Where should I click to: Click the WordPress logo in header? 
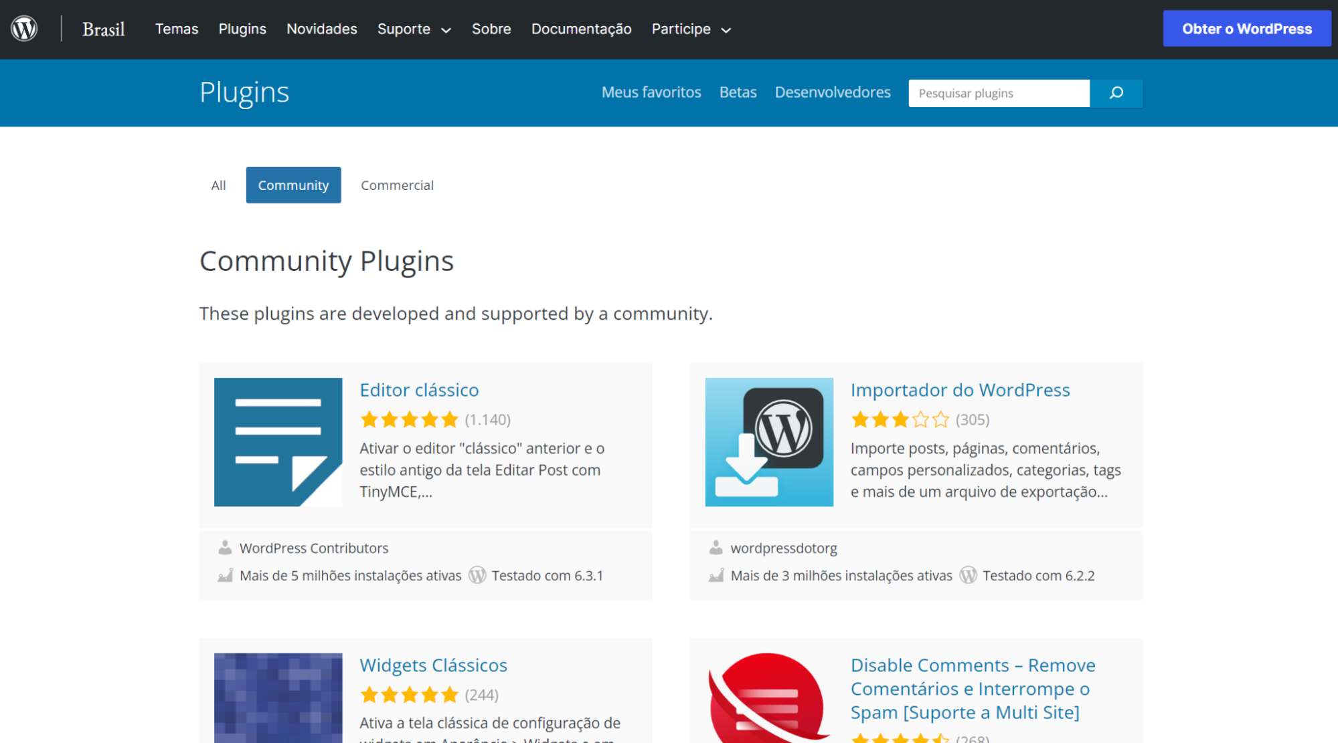(x=24, y=29)
